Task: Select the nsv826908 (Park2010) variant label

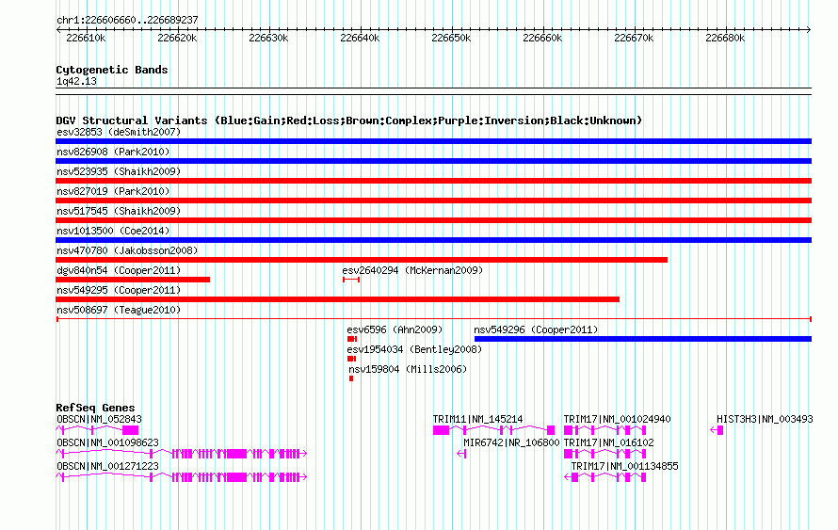Action: pyautogui.click(x=113, y=152)
